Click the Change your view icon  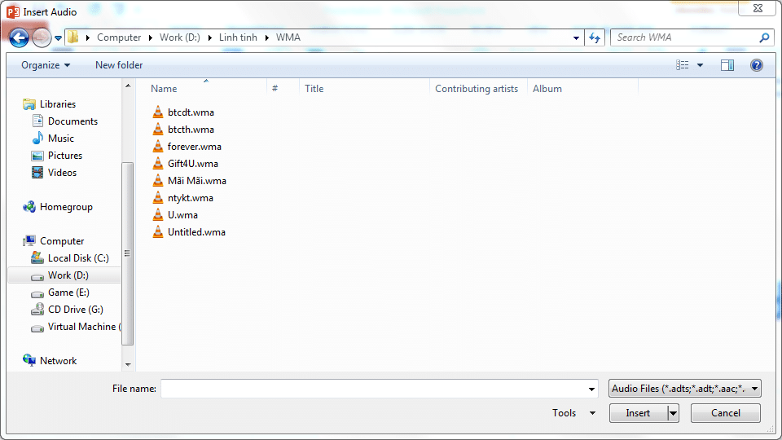coord(683,65)
